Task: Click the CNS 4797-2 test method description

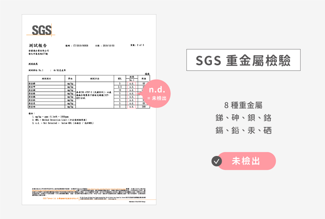Action: [94, 95]
